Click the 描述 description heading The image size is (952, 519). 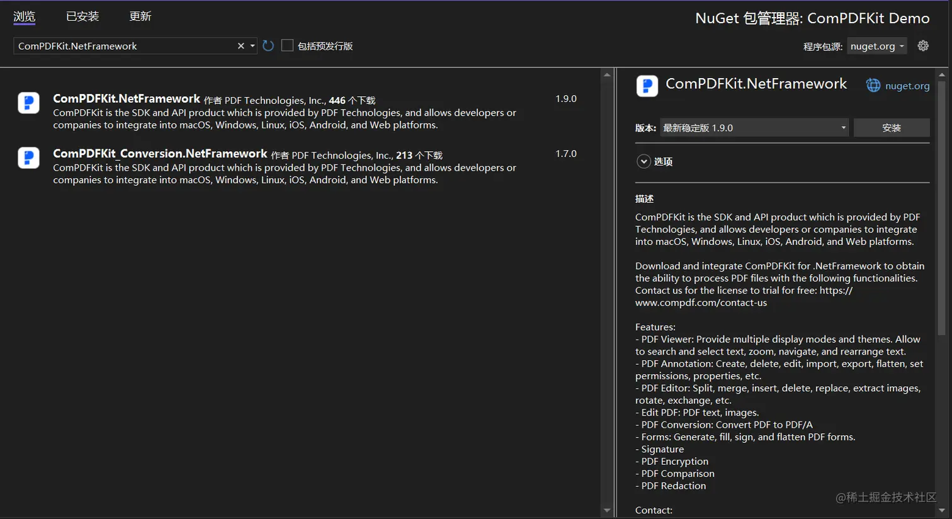[x=644, y=199]
